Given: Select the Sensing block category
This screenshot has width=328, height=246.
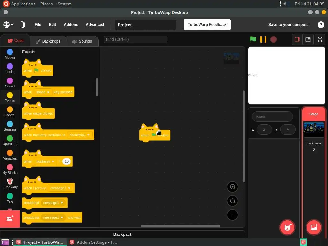Looking at the screenshot, I should (x=10, y=126).
